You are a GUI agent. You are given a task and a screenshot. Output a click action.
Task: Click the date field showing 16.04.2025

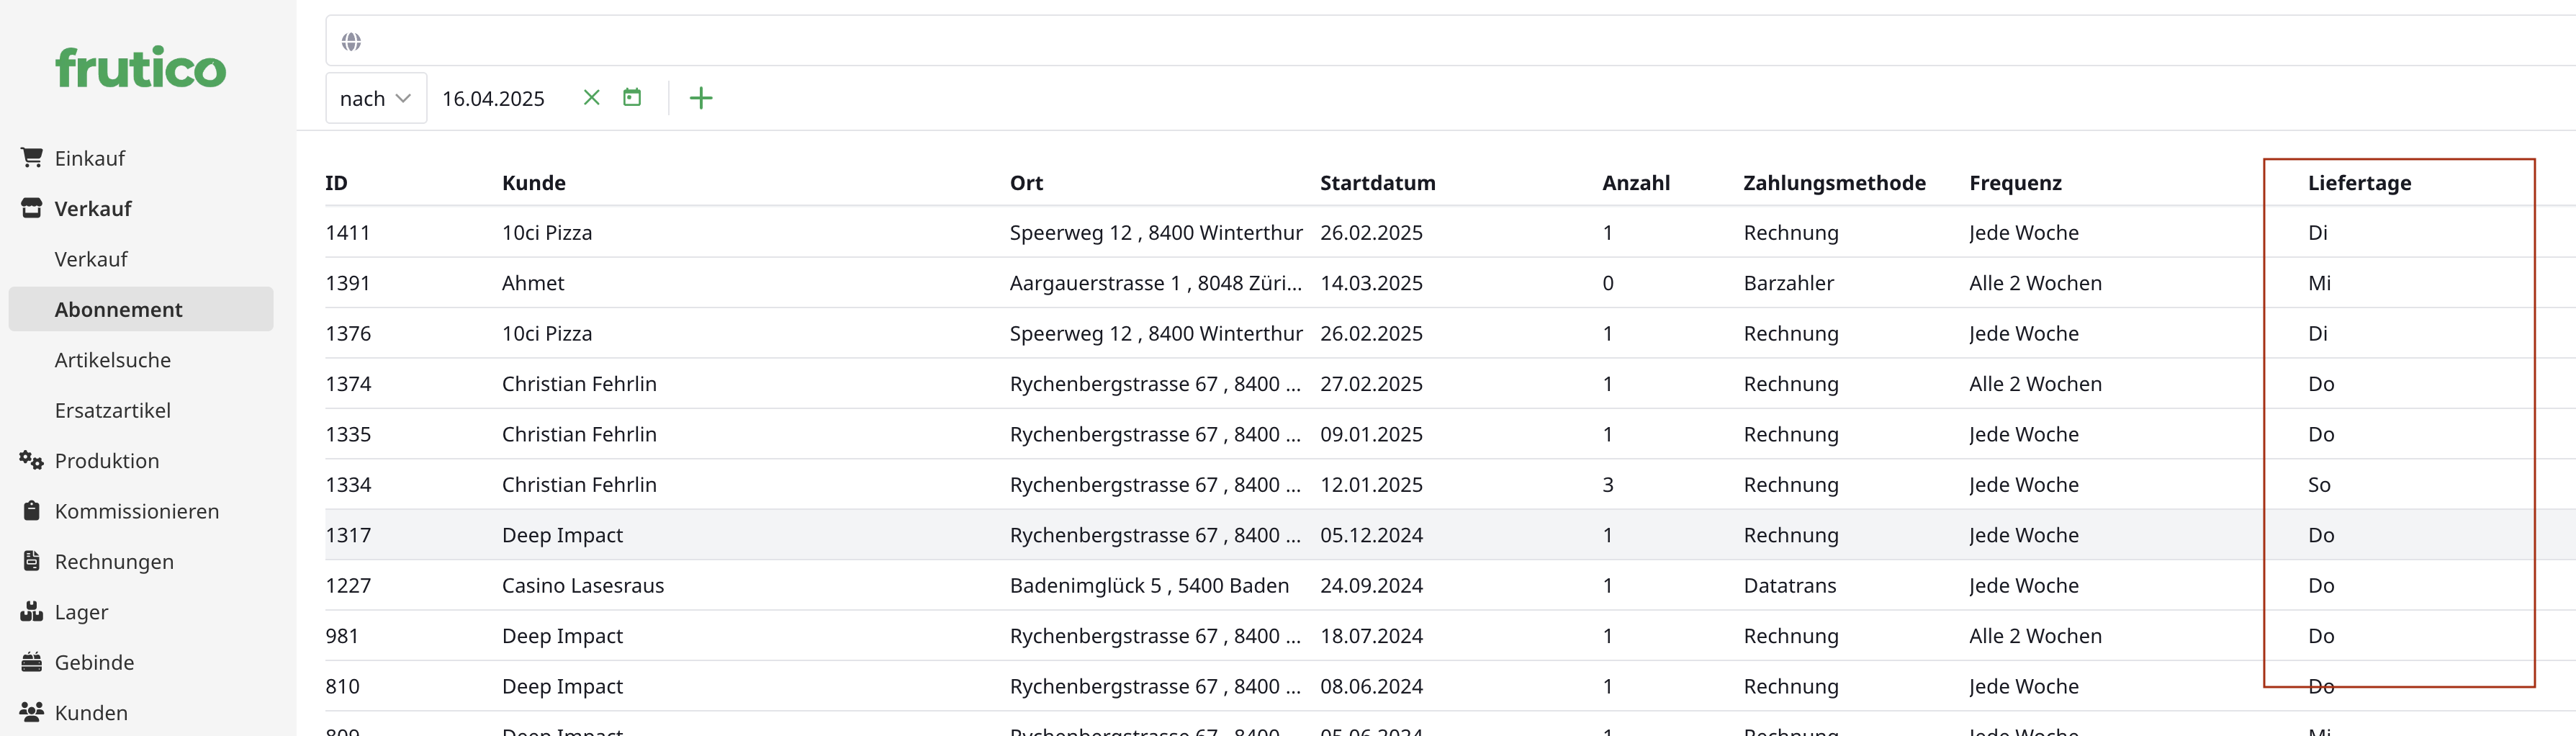[494, 97]
